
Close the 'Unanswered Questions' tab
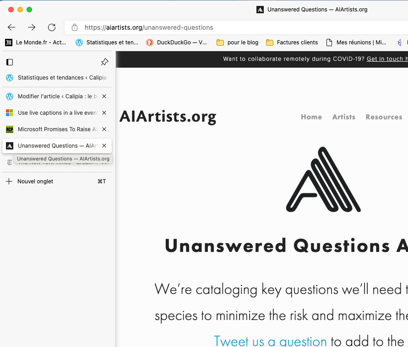(104, 146)
